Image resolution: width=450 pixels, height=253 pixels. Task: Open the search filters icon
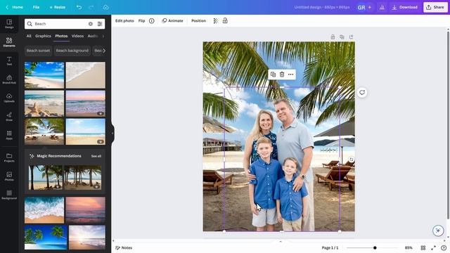(x=100, y=24)
